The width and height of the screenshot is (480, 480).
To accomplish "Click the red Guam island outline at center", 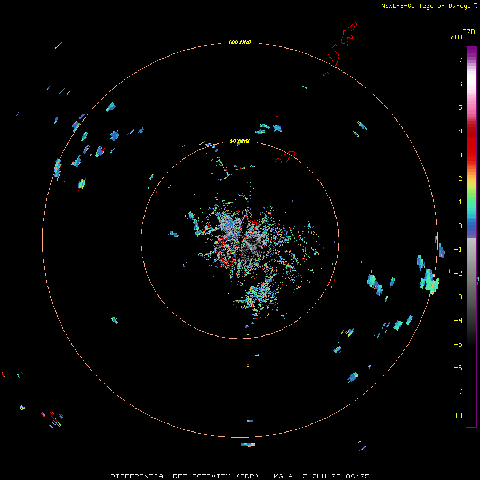I will point(237,241).
